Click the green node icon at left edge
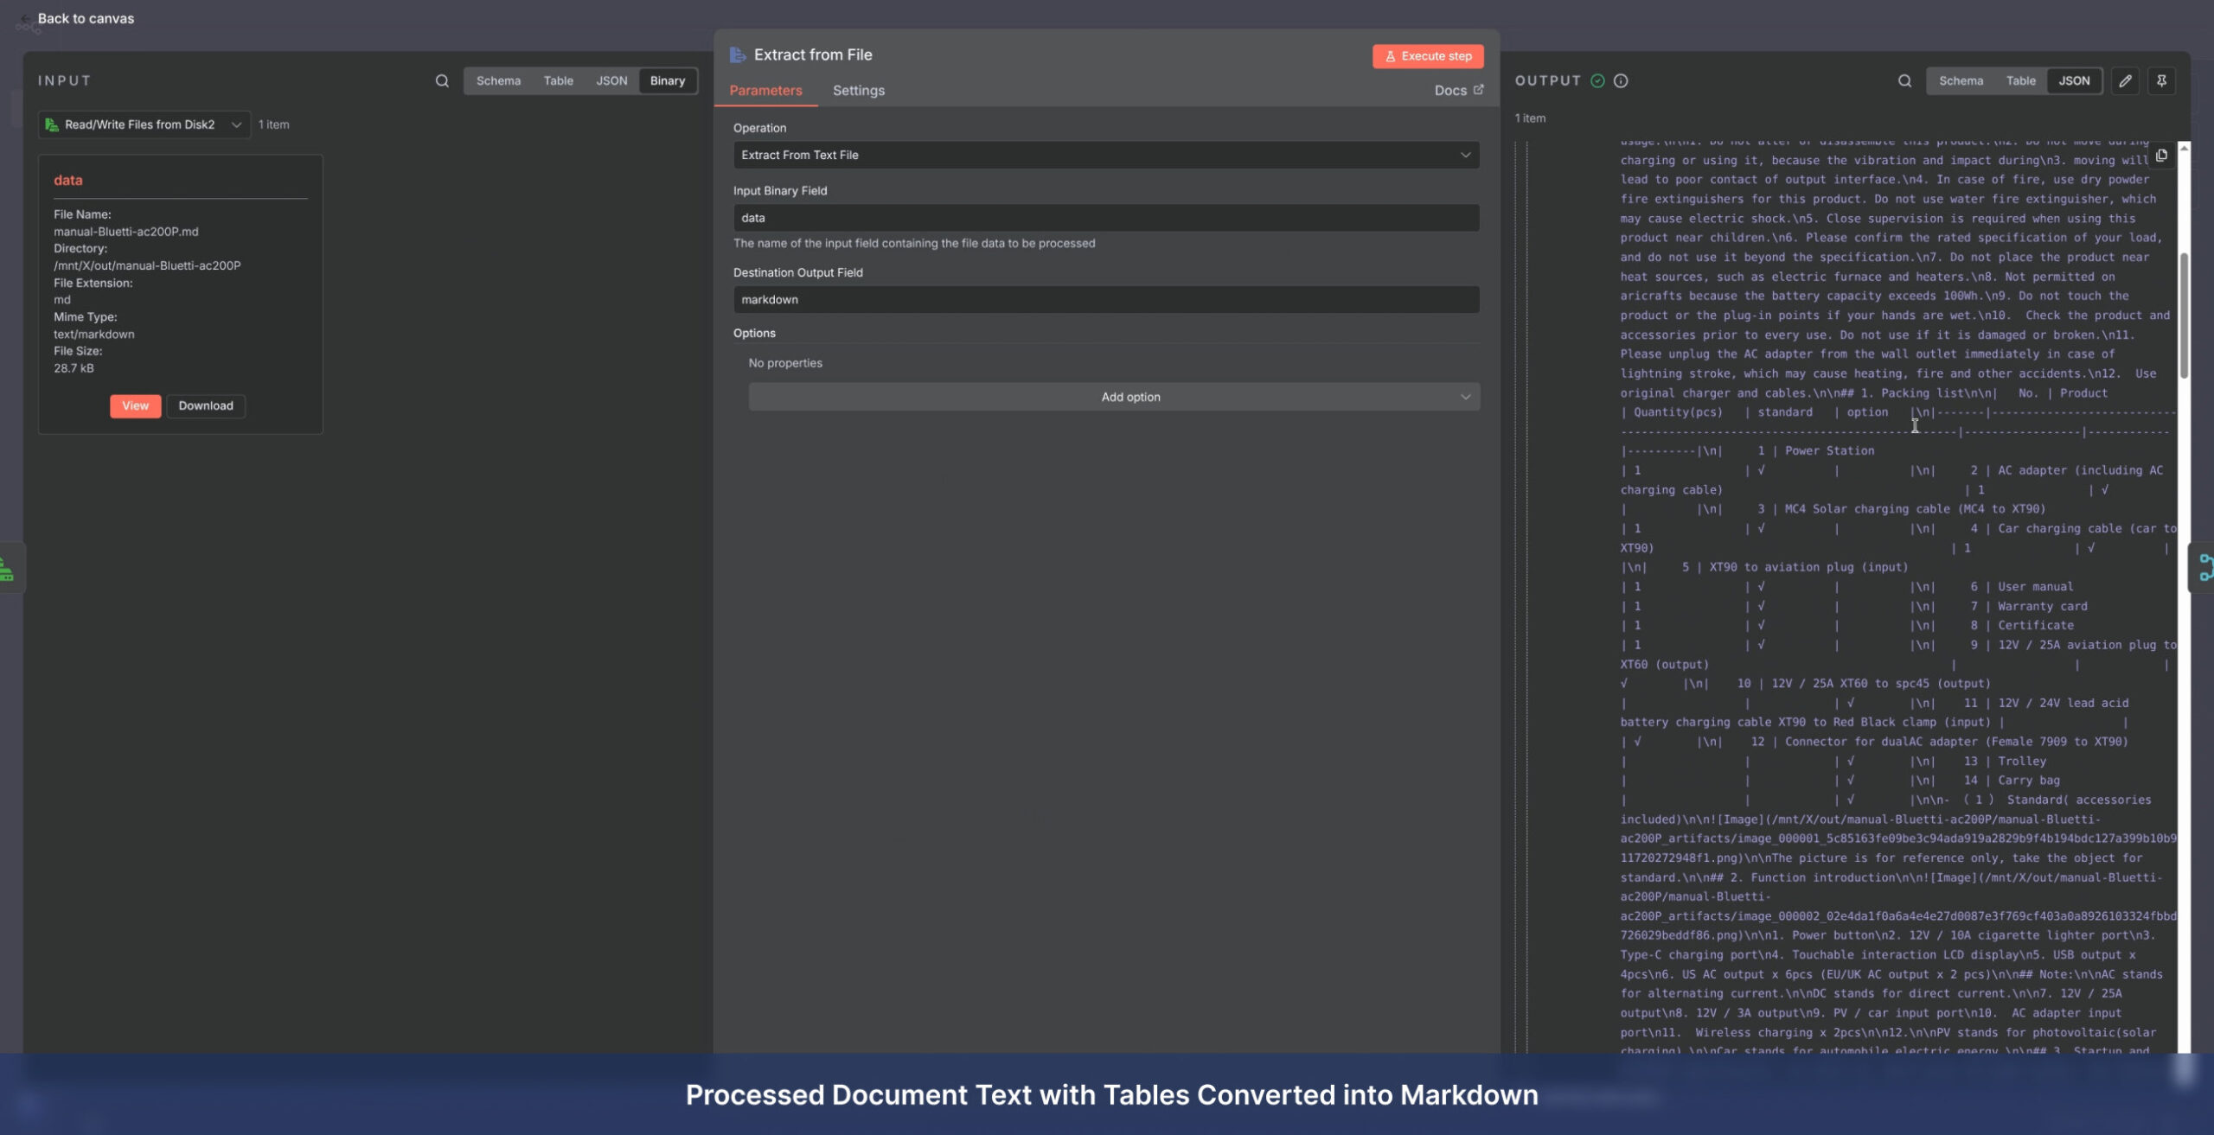2214x1135 pixels. (7, 568)
